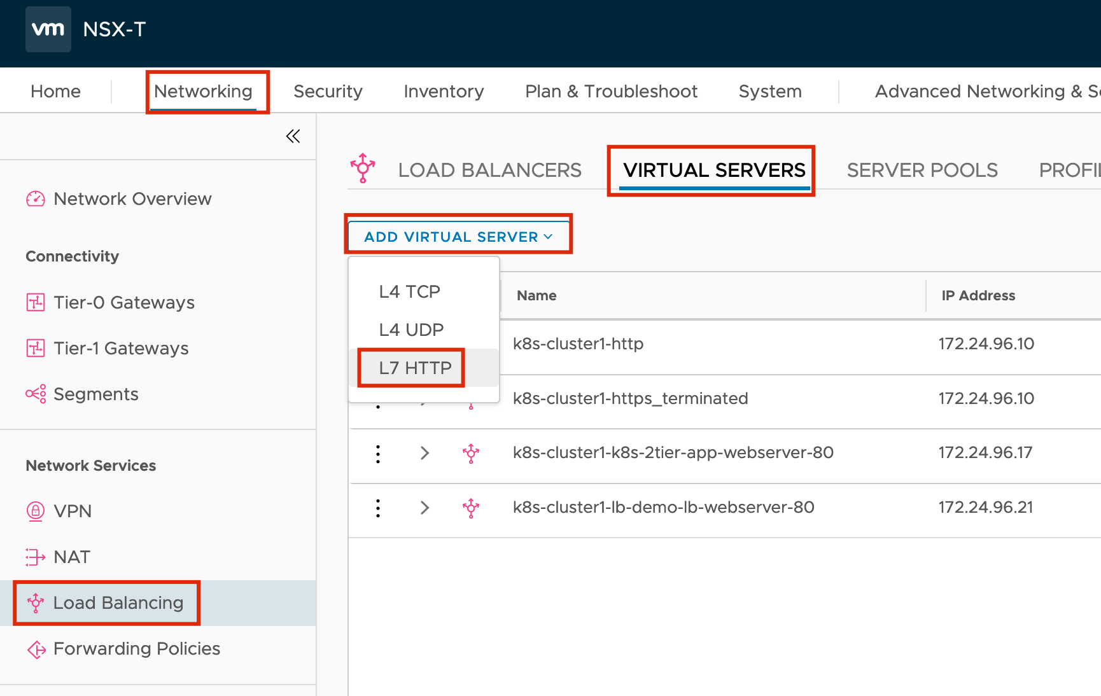Click the IP address 172.24.96.17
1101x696 pixels.
[986, 452]
